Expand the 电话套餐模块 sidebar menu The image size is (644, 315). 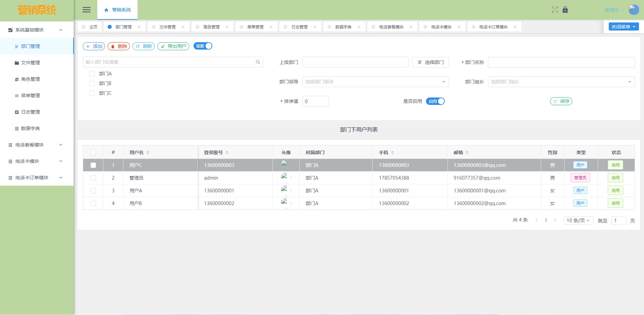37,145
